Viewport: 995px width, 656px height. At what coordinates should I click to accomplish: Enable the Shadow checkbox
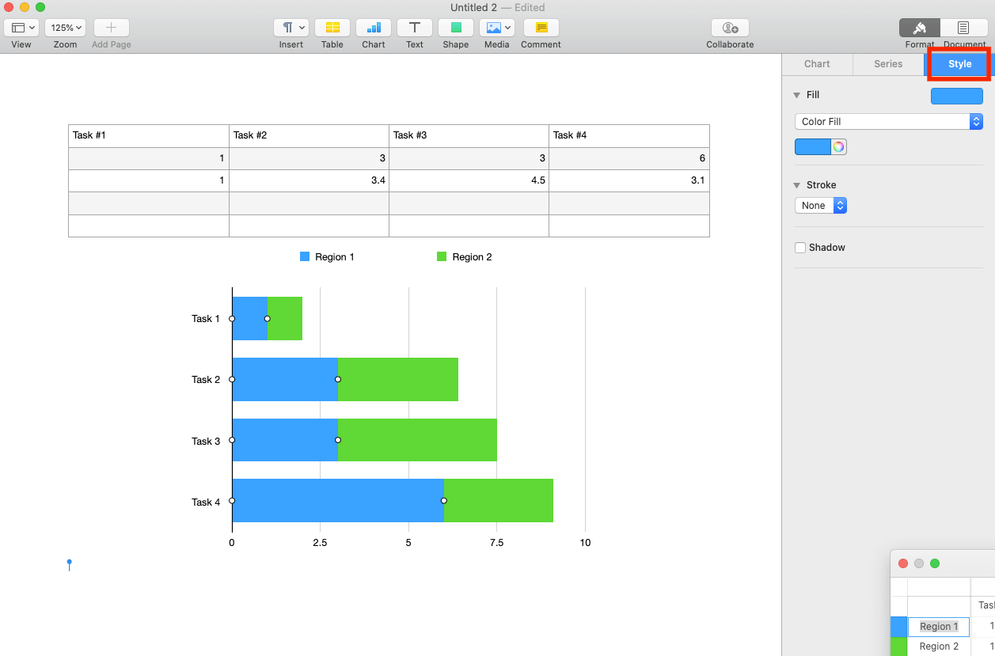[800, 248]
